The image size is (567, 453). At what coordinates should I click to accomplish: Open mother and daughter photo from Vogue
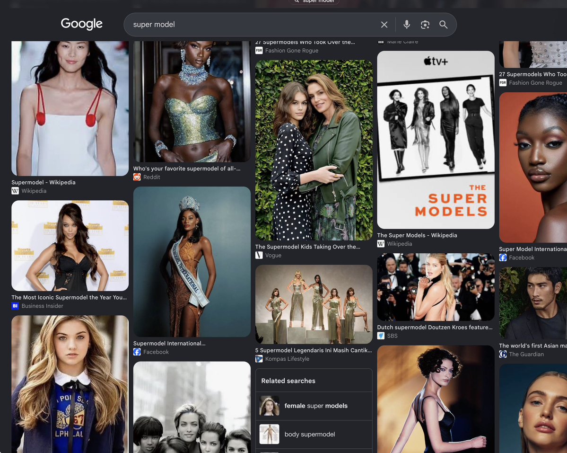coord(314,150)
